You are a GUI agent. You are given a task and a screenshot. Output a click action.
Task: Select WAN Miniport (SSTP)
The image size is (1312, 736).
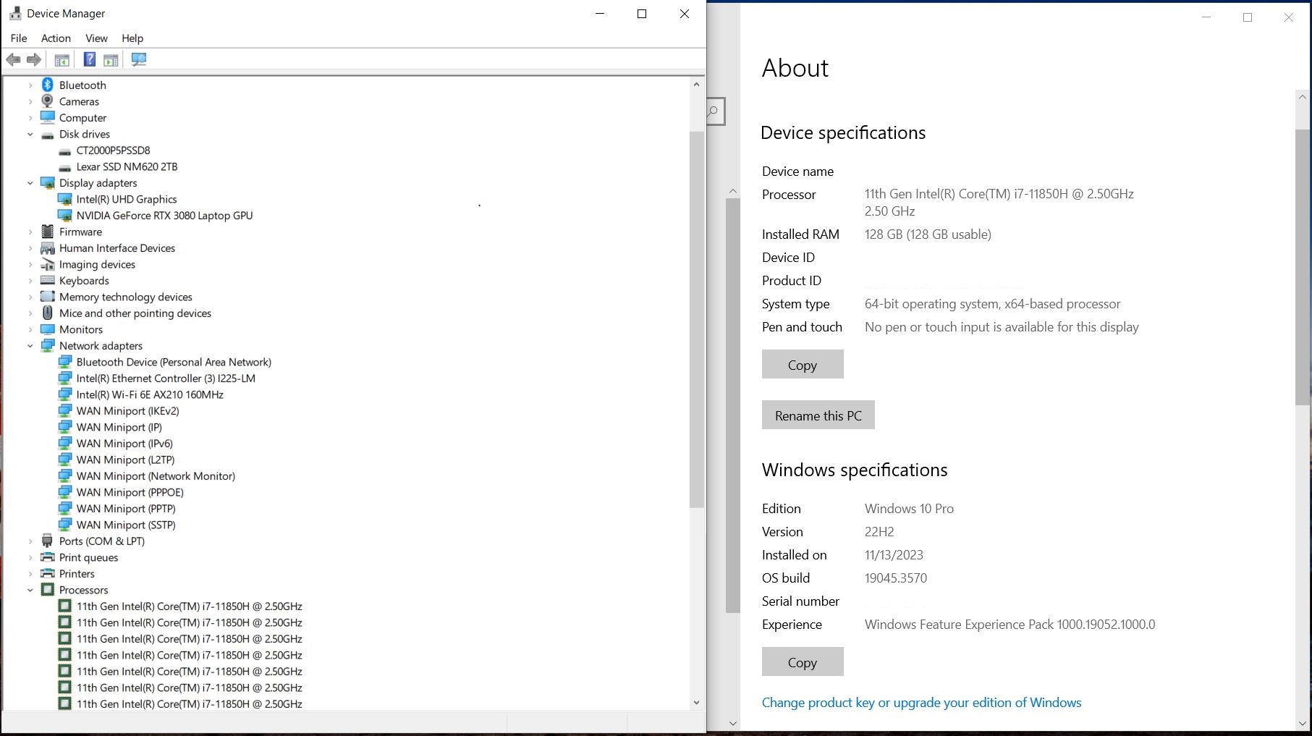pos(126,525)
